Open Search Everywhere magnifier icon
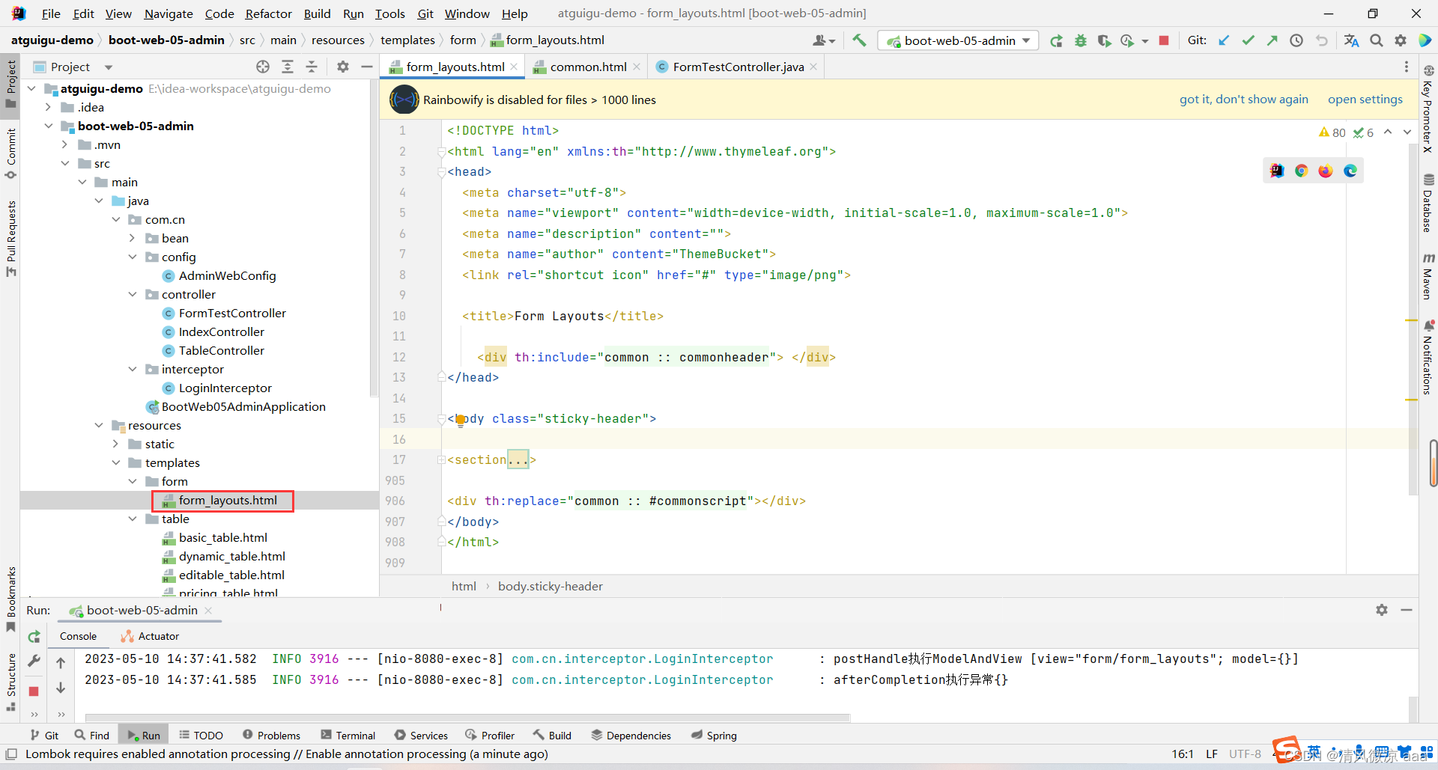The image size is (1438, 770). 1376,40
